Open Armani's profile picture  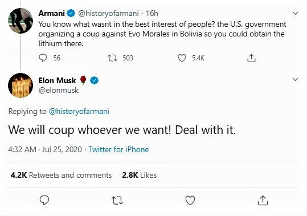[21, 21]
